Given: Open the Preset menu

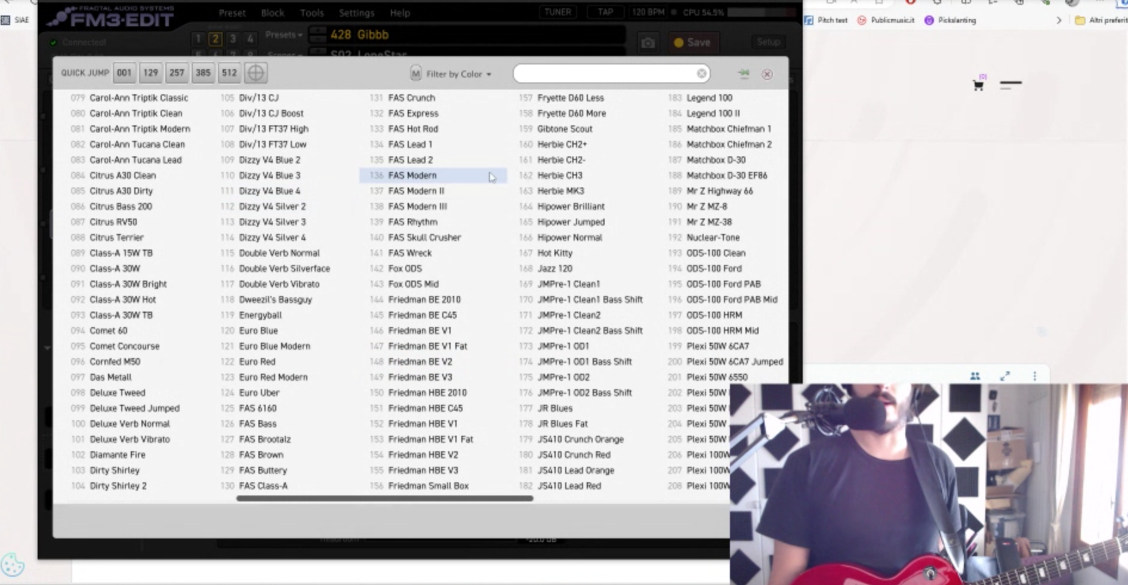Looking at the screenshot, I should 232,13.
